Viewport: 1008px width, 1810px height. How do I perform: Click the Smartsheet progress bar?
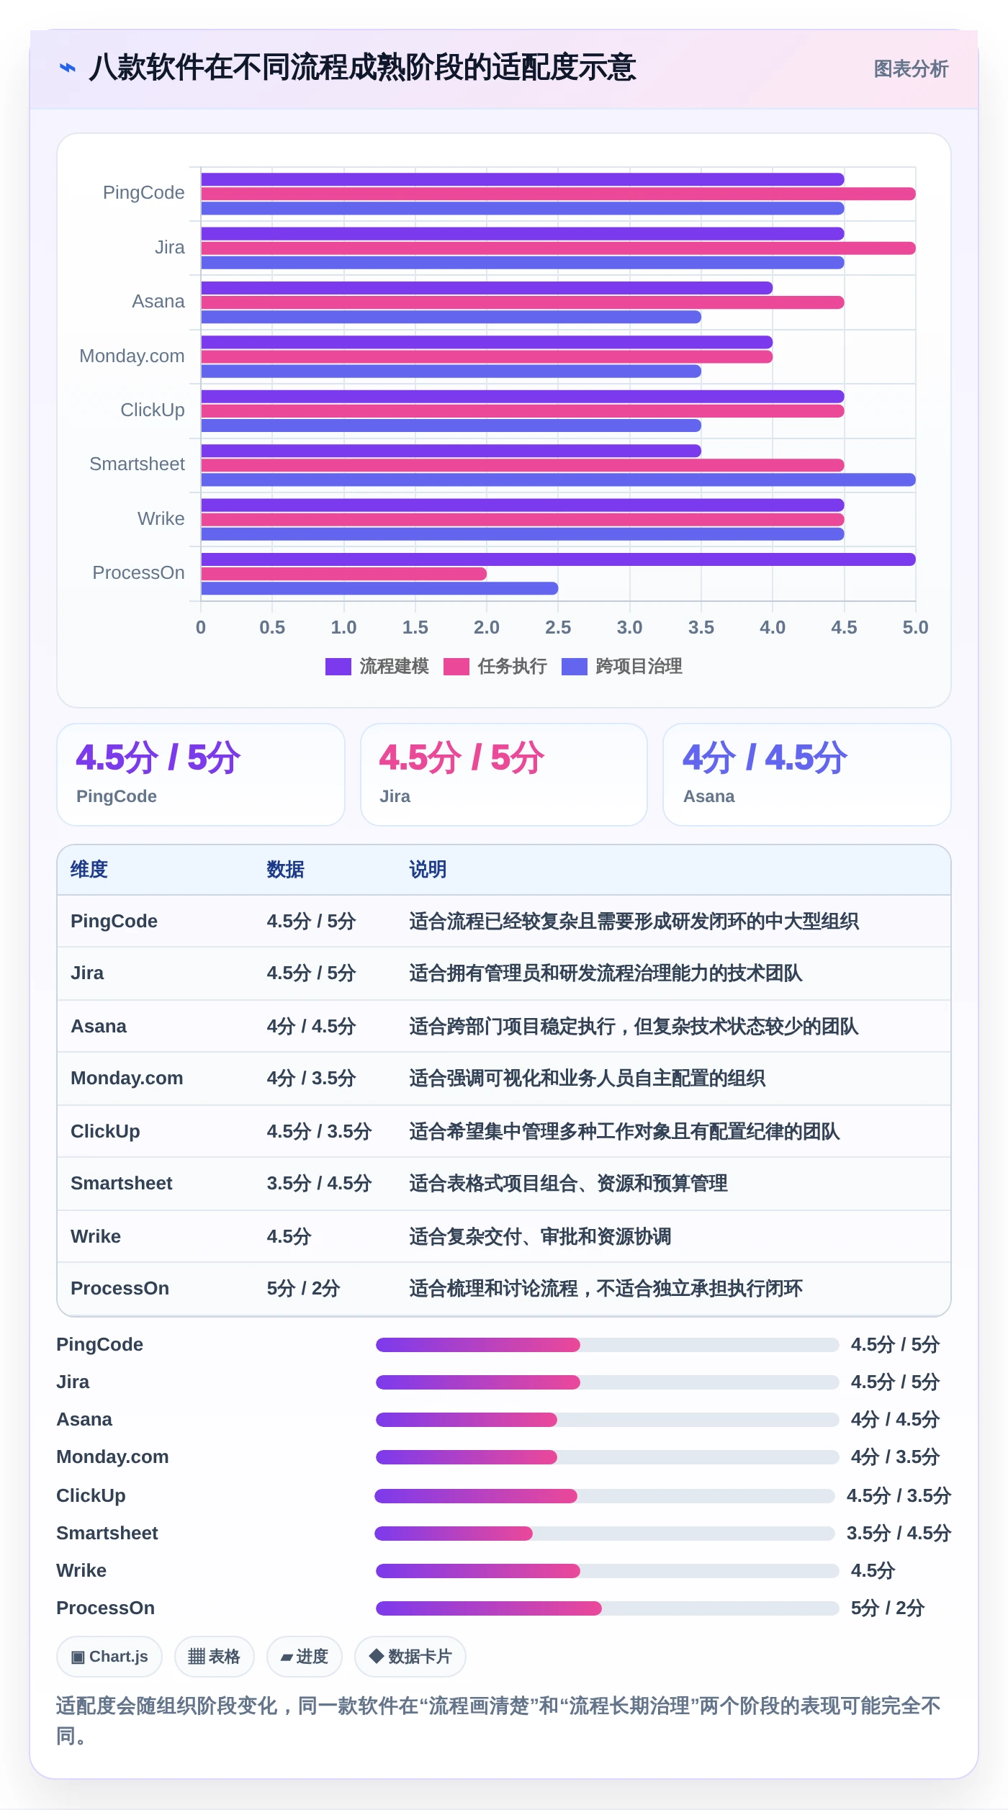coord(605,1534)
